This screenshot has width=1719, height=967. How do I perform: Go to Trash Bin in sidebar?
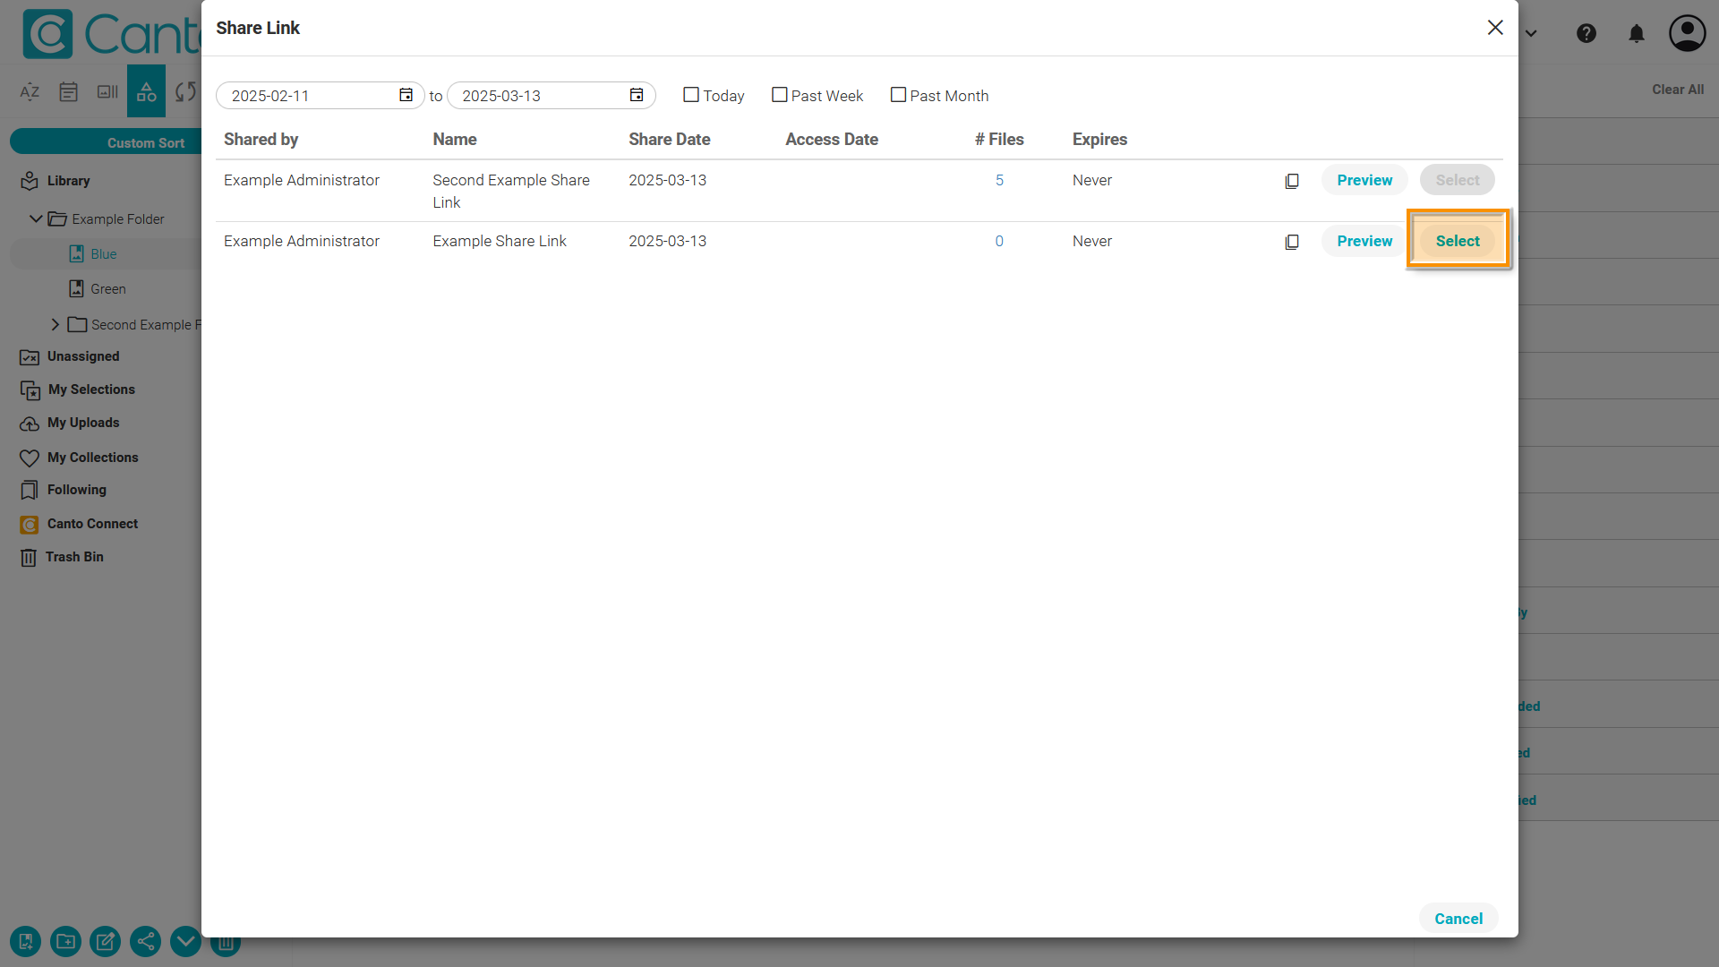(x=74, y=557)
